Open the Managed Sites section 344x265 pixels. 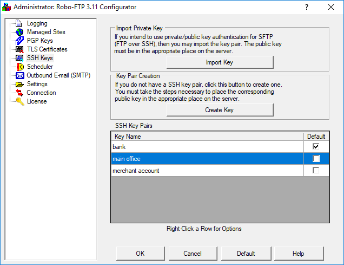46,32
